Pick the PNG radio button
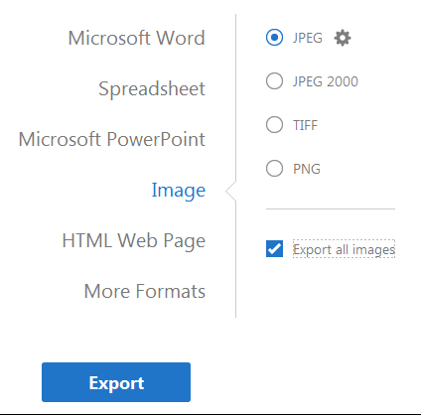Viewport: 421px width, 415px height. coord(274,169)
